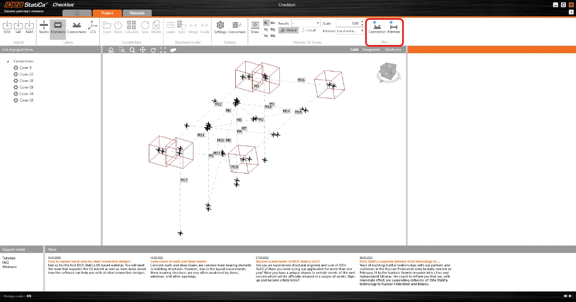Open the Extreme dropdown

click(x=350, y=31)
